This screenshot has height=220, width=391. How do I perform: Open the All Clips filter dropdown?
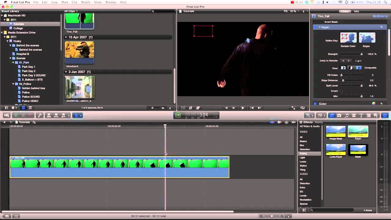tap(71, 11)
